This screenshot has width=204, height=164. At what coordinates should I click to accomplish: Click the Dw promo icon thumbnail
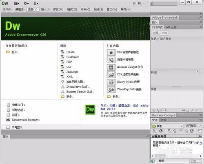tap(90, 110)
